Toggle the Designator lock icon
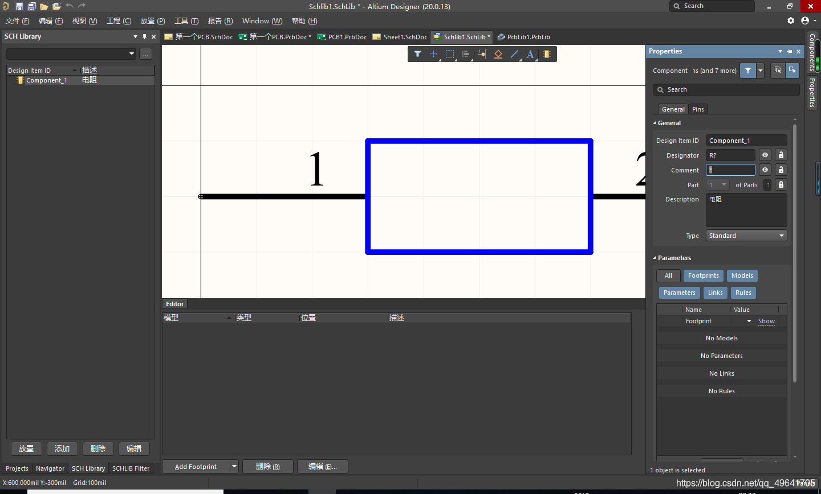821x494 pixels. point(781,155)
